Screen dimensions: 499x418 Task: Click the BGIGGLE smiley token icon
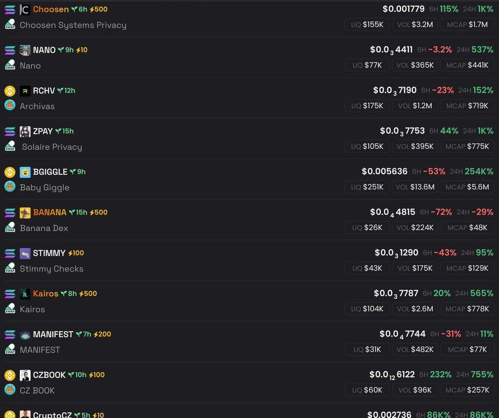click(25, 172)
